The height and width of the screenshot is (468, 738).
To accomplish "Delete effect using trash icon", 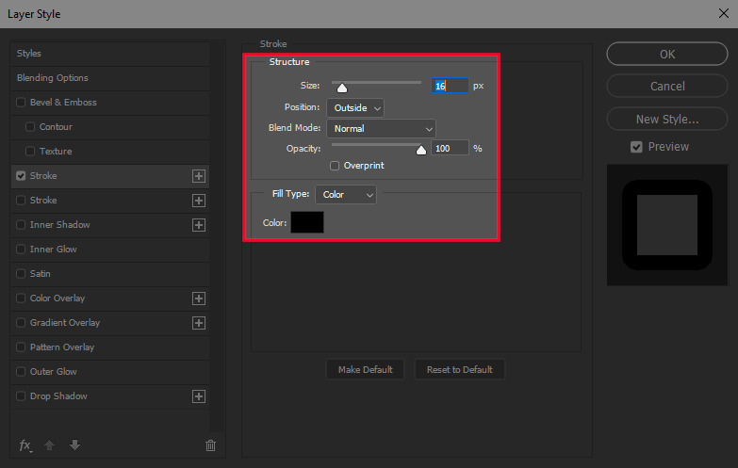I will (210, 445).
